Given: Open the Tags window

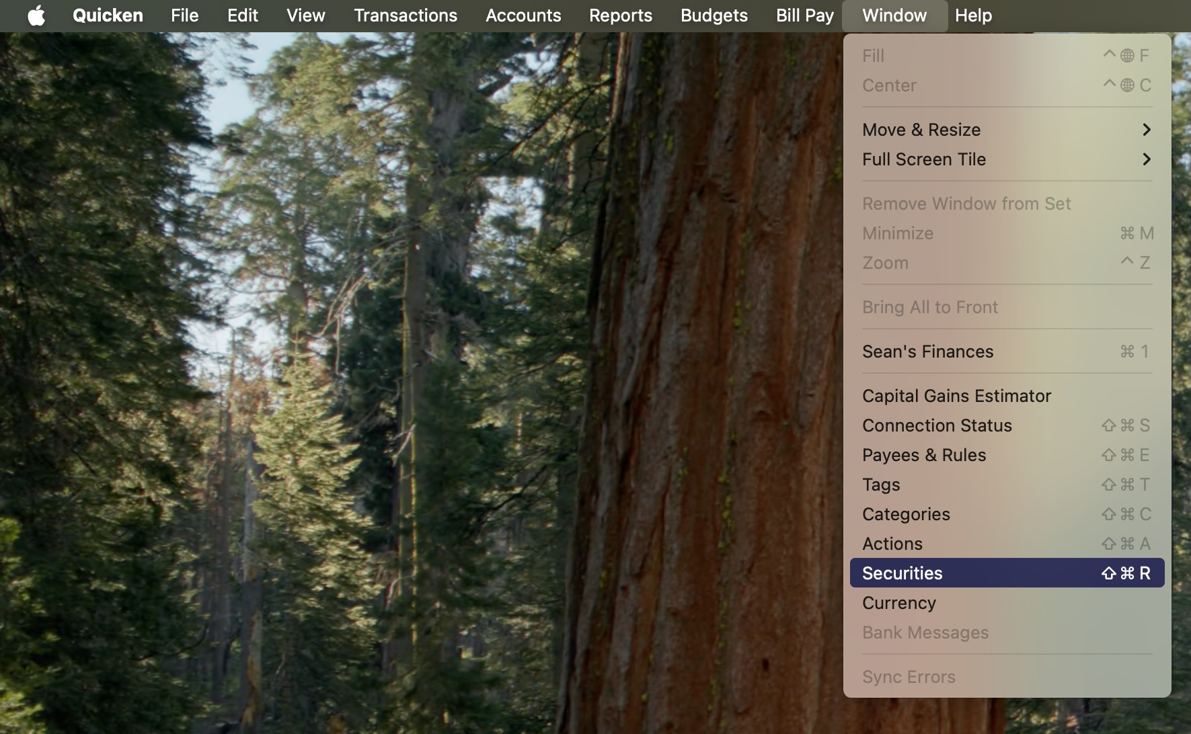Looking at the screenshot, I should (x=1007, y=485).
